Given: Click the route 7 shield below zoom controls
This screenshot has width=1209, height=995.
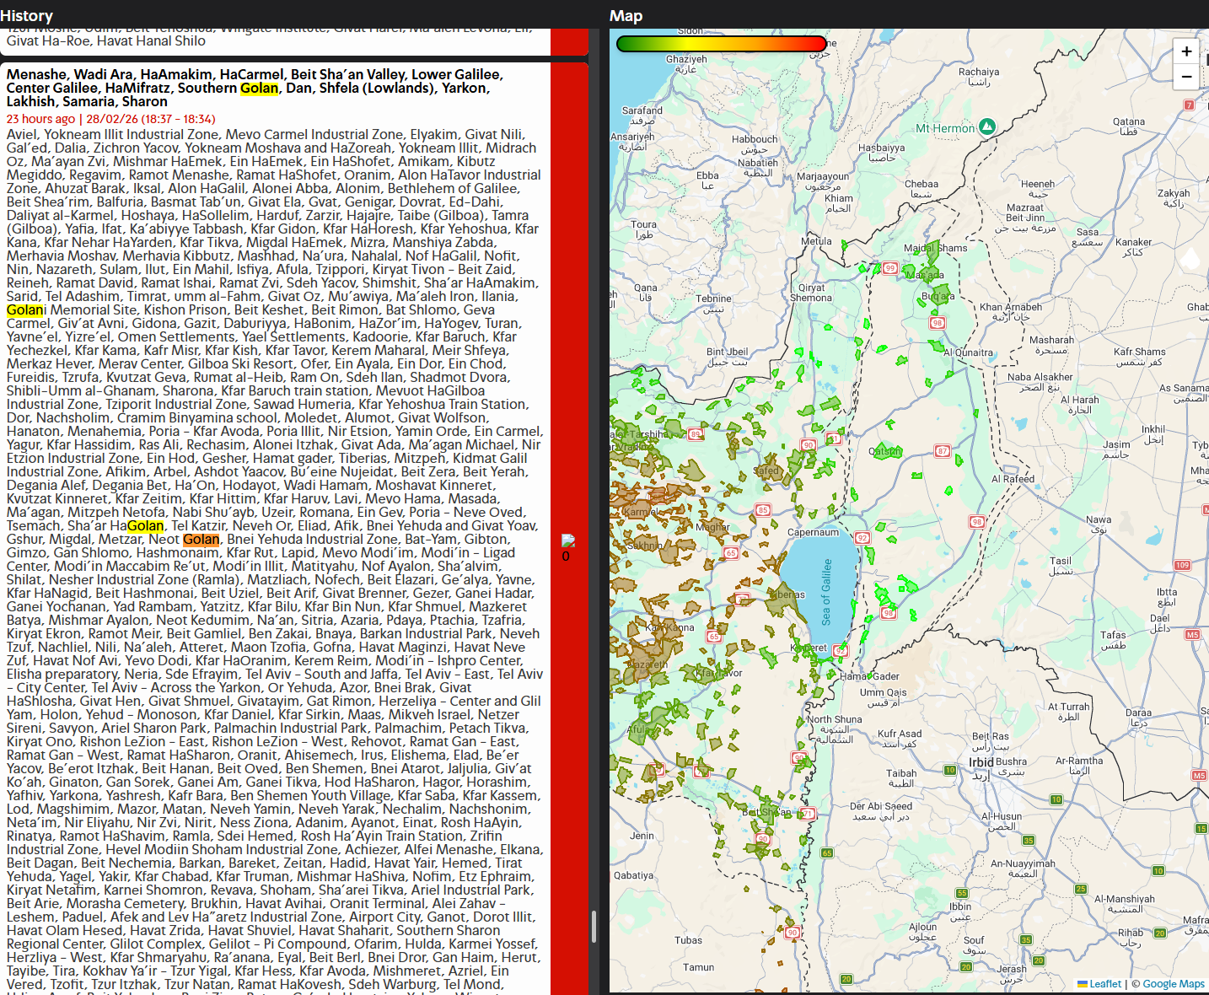Looking at the screenshot, I should pos(1189,105).
